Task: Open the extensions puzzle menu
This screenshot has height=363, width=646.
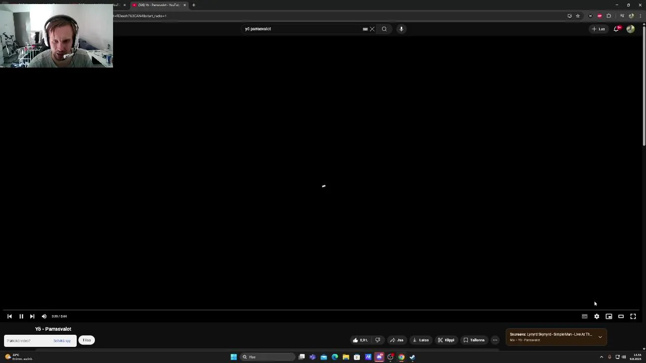Action: pyautogui.click(x=609, y=16)
